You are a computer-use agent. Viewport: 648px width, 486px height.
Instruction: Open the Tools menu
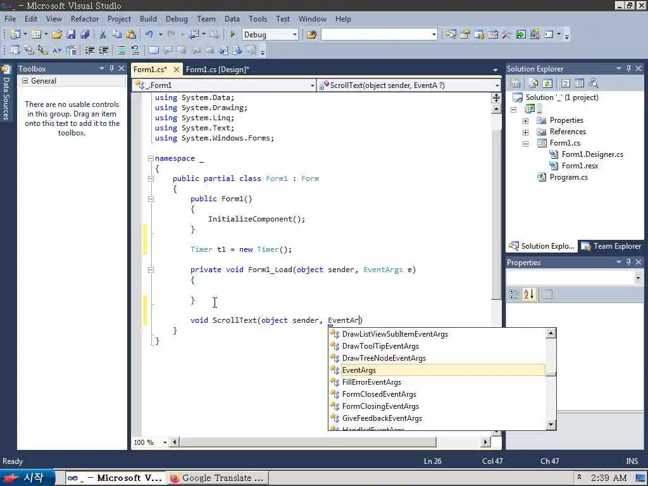(x=258, y=19)
